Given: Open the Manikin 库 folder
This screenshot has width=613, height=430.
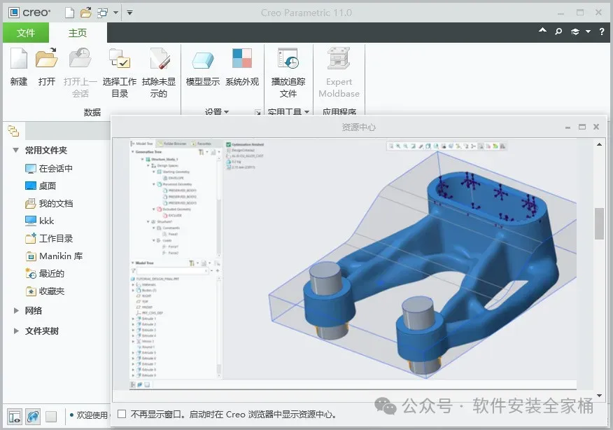Looking at the screenshot, I should pos(54,256).
